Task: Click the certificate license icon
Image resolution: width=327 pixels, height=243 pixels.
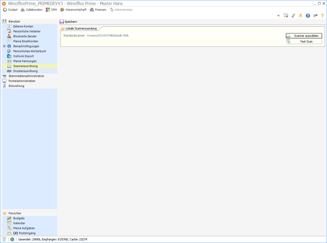Action: (x=286, y=16)
